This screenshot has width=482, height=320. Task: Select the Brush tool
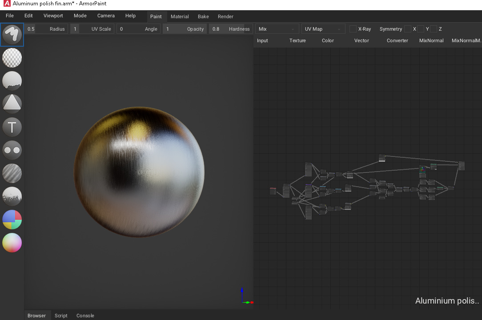pyautogui.click(x=12, y=35)
